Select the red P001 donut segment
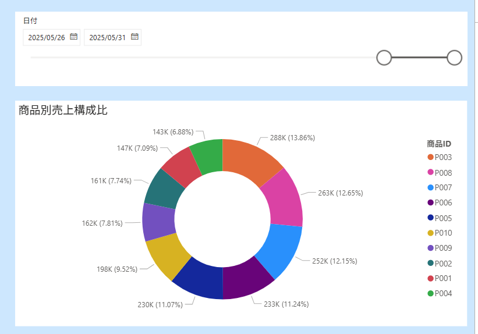 click(182, 166)
